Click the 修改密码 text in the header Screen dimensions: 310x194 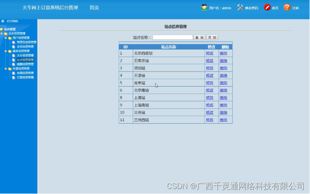(251, 8)
